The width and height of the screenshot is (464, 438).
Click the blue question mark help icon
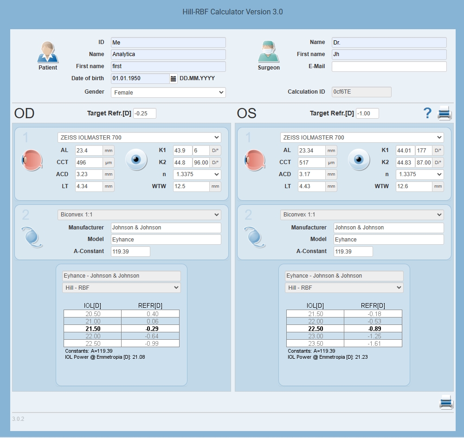pyautogui.click(x=427, y=113)
